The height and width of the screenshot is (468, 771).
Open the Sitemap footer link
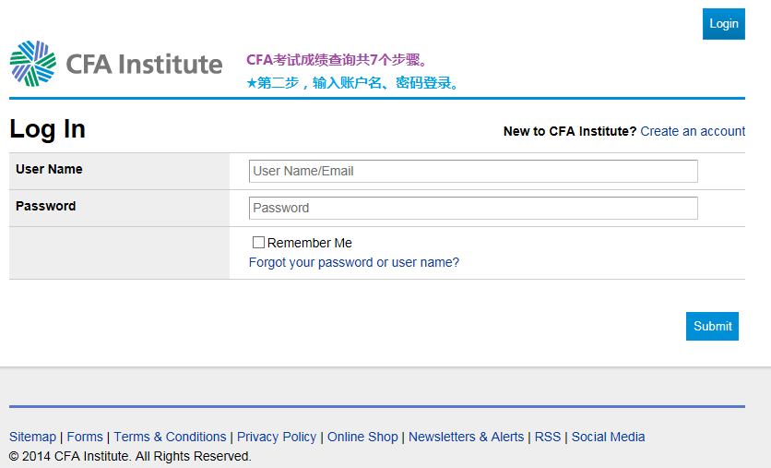coord(32,437)
